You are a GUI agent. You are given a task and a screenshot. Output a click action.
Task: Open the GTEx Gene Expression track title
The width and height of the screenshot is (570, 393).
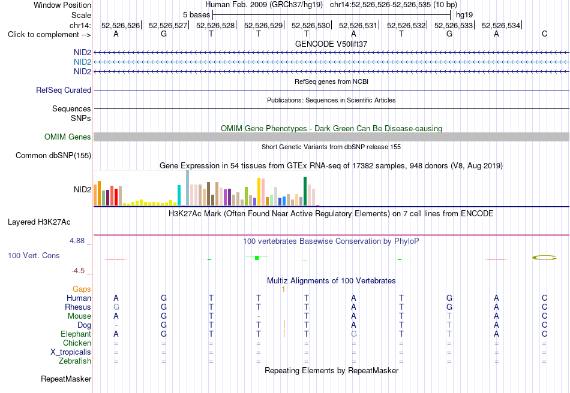point(331,166)
